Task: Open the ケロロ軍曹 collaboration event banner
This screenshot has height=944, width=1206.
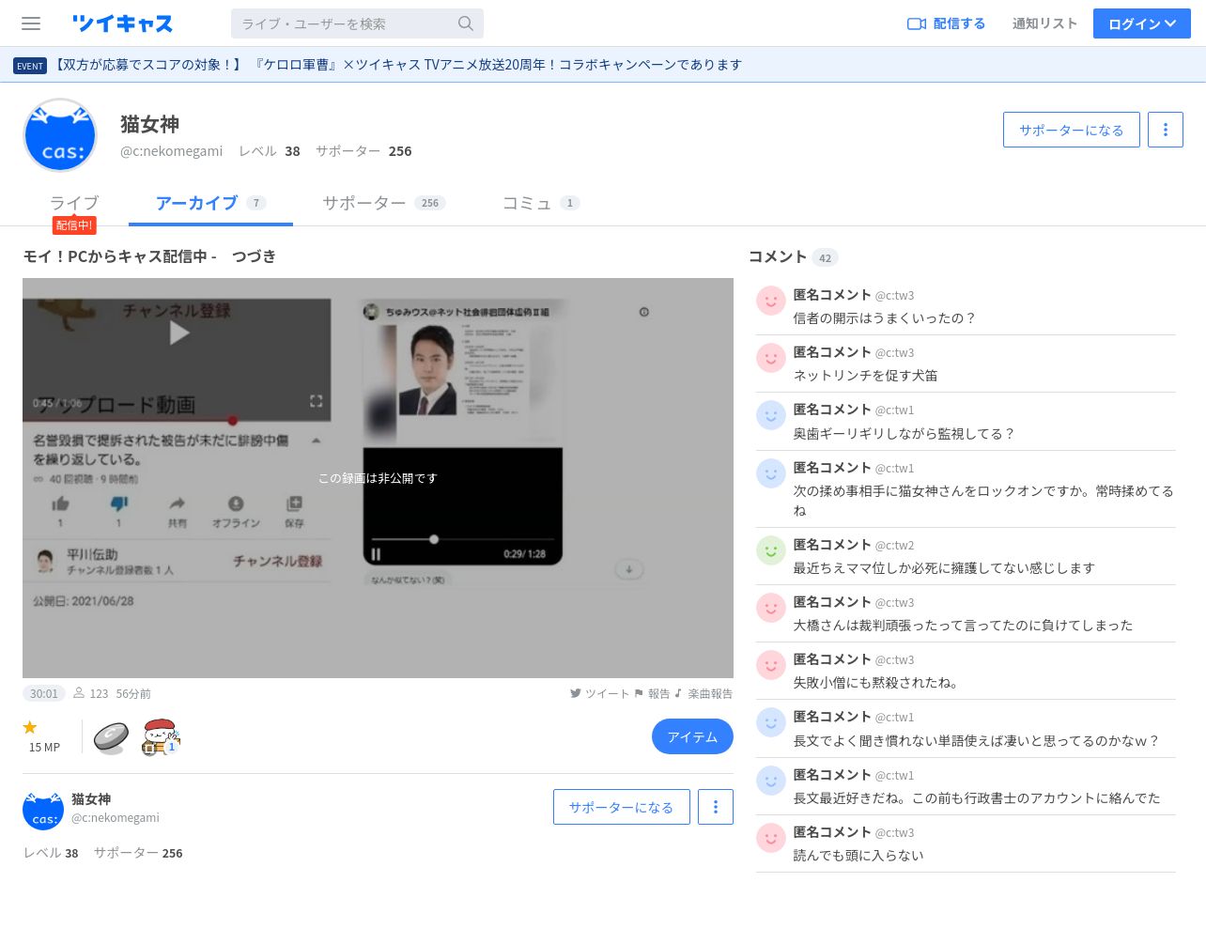Action: click(398, 65)
